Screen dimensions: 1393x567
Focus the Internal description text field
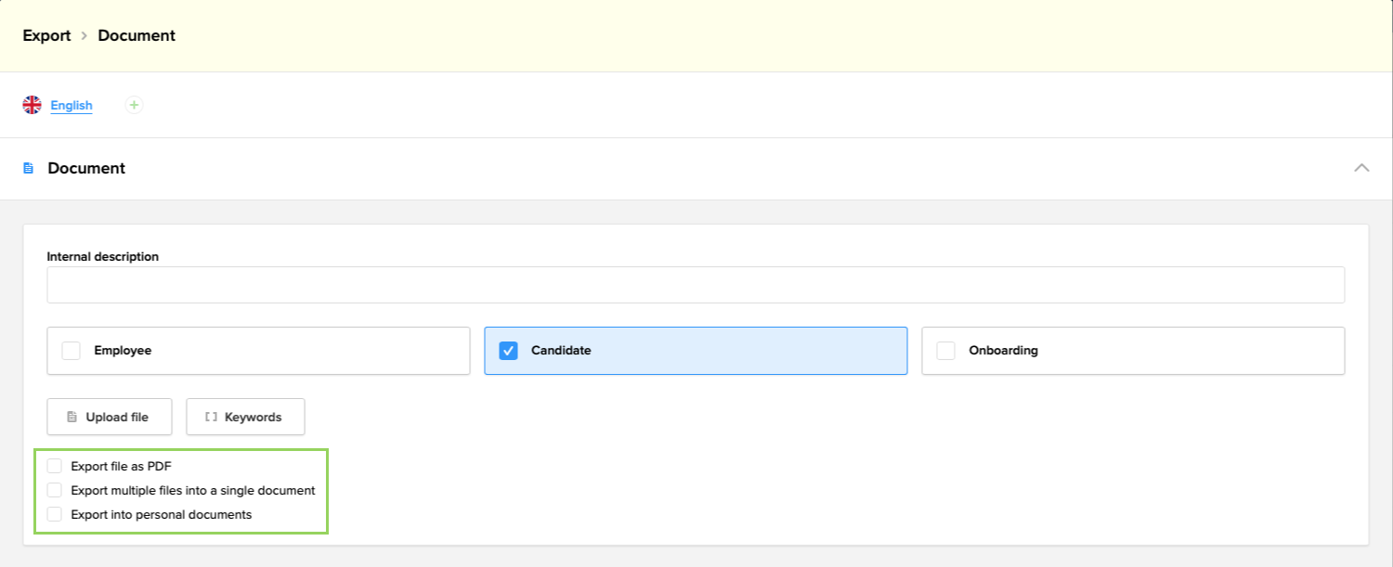[x=696, y=285]
